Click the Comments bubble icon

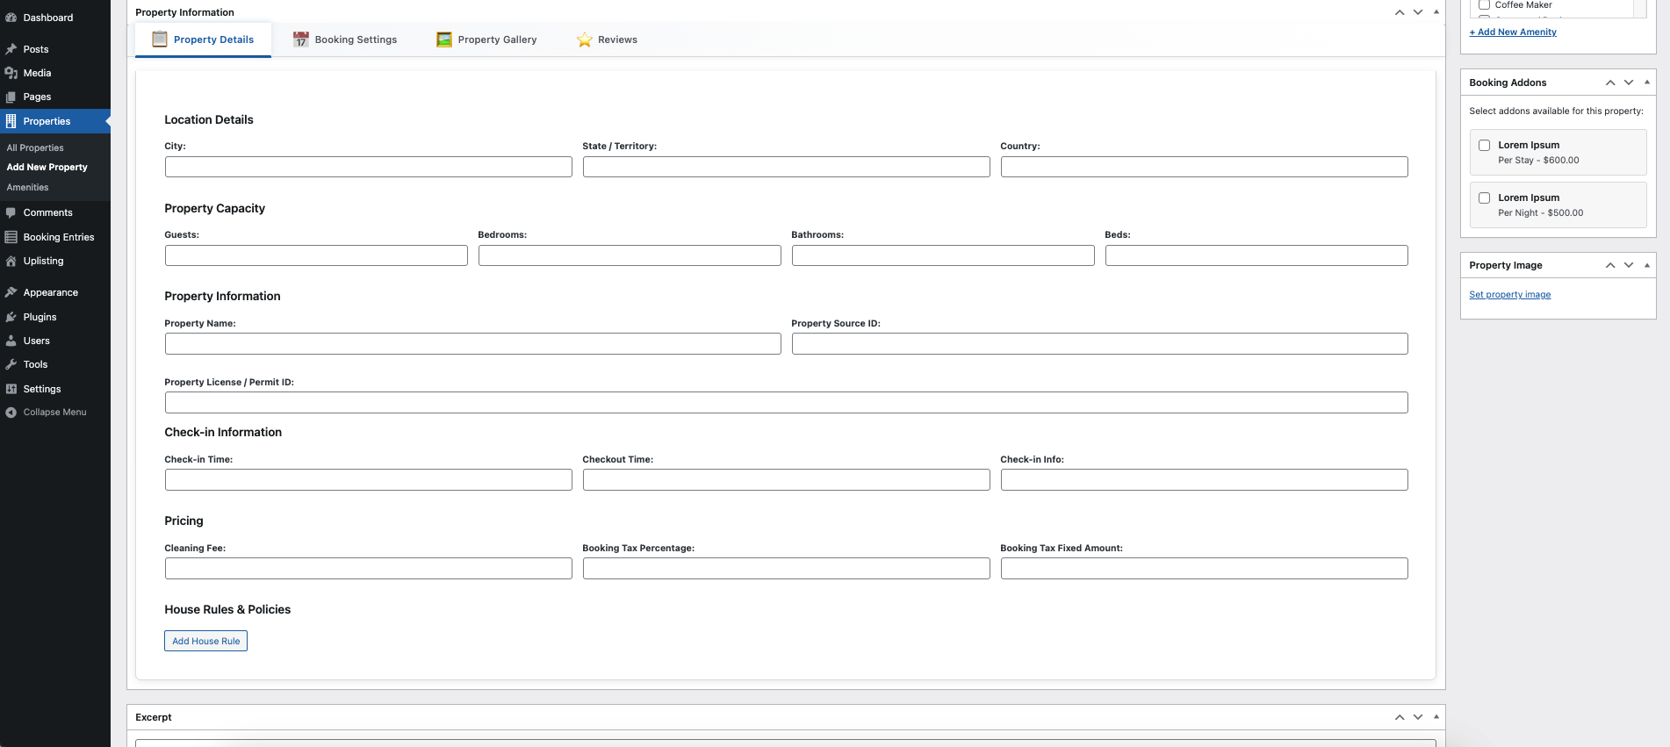[11, 212]
